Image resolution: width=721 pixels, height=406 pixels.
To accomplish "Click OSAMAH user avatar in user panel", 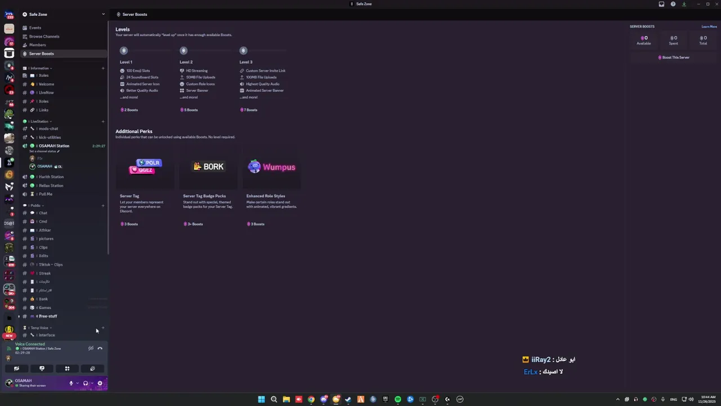I will [9, 383].
